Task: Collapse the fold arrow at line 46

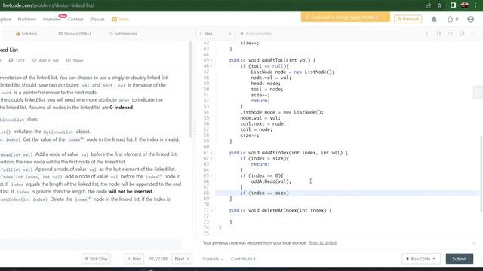Action: tap(211, 66)
